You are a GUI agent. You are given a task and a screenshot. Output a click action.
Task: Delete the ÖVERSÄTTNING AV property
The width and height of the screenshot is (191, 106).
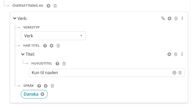(x=55, y=6)
